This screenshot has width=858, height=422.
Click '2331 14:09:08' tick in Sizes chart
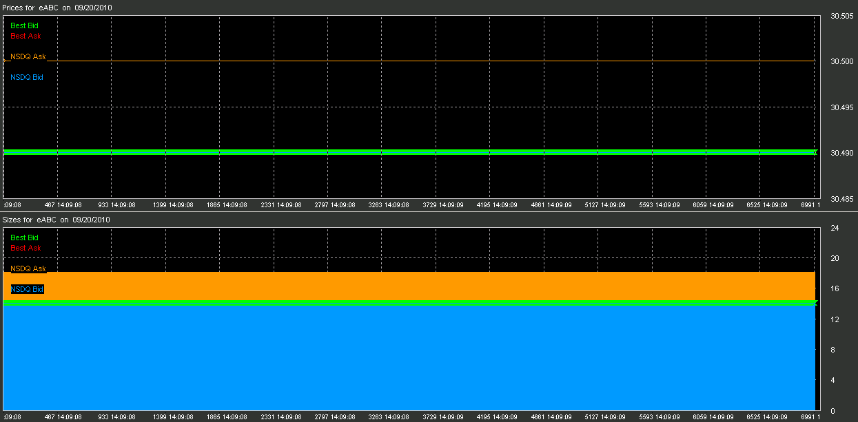tap(280, 417)
